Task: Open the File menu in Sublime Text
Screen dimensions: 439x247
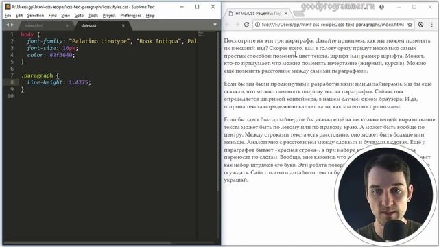Action: (x=8, y=16)
